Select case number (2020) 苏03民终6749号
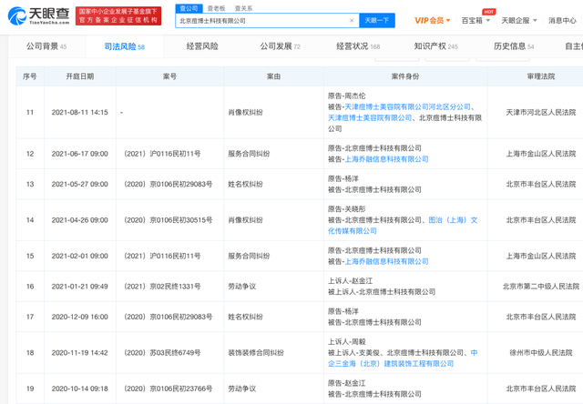Viewport: 583px width, 404px height. 162,353
